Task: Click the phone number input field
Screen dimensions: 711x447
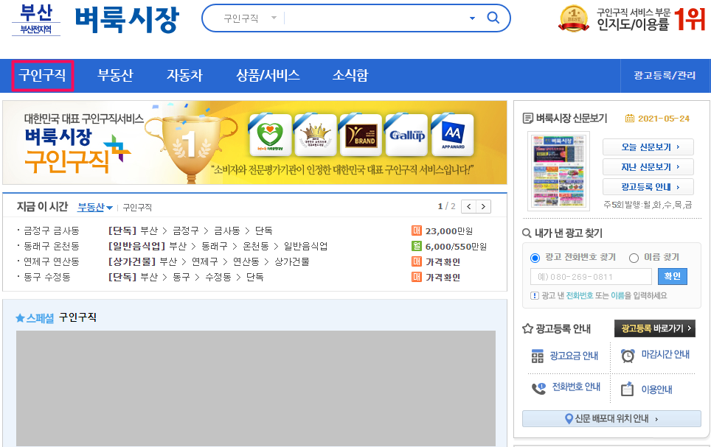Action: pos(591,277)
